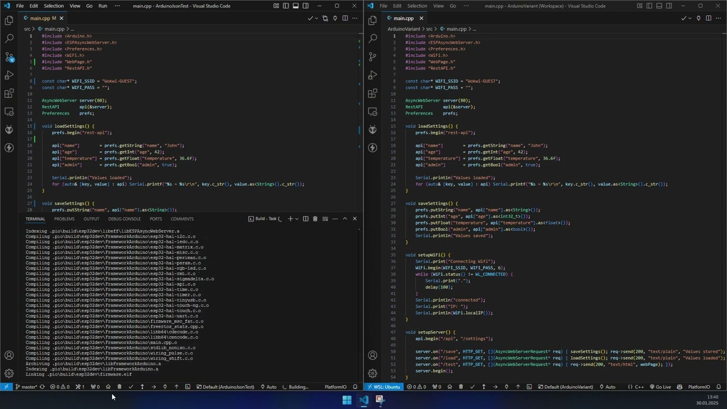
Task: Open Manage gear in the right ArduinoVariant window
Action: pos(373,373)
